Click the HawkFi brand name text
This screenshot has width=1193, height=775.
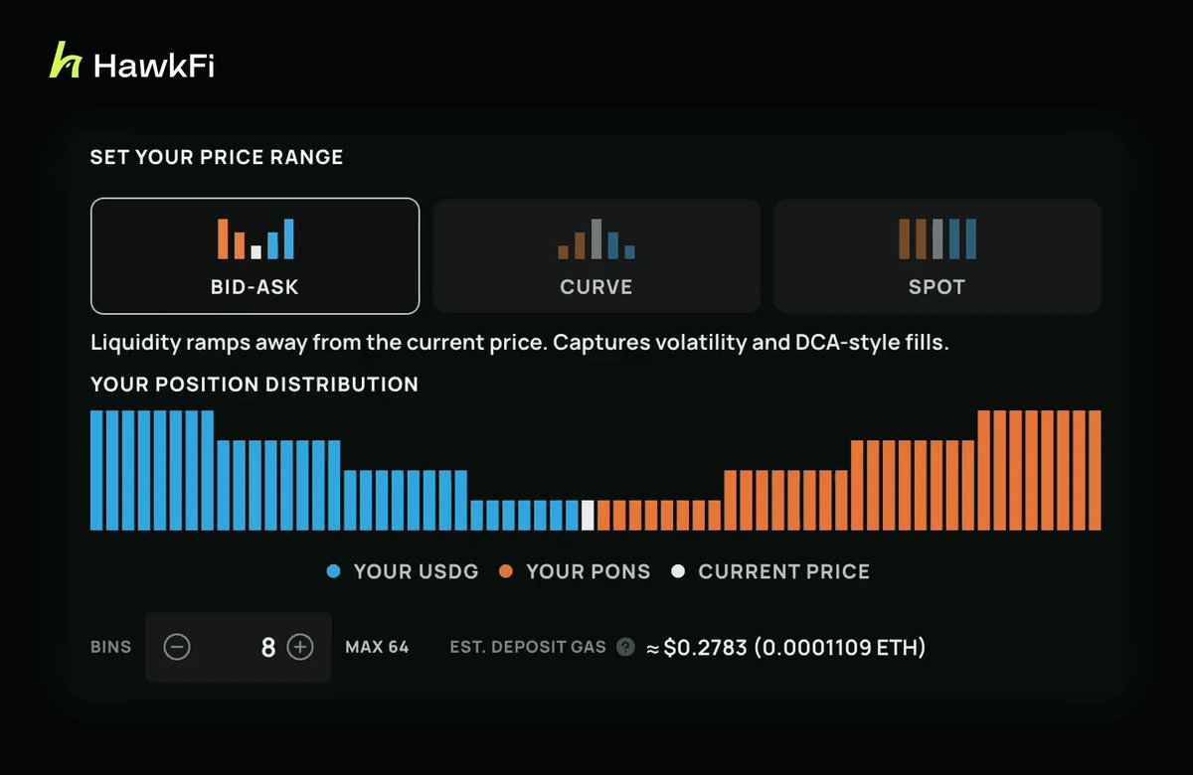tap(154, 66)
